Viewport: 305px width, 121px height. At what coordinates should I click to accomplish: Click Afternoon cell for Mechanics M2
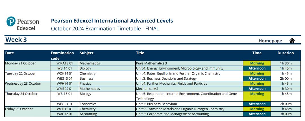(257, 89)
